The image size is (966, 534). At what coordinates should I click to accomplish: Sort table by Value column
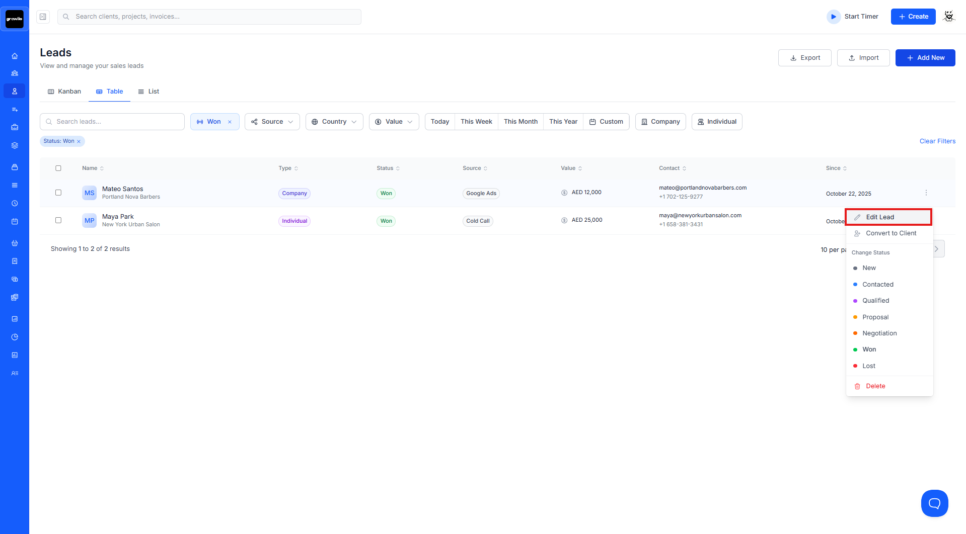pyautogui.click(x=572, y=168)
